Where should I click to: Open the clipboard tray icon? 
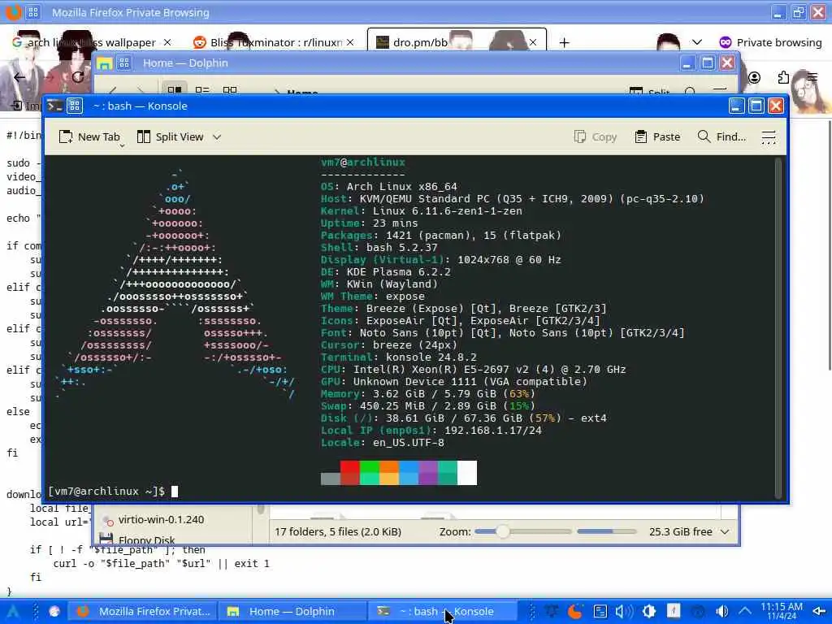600,611
